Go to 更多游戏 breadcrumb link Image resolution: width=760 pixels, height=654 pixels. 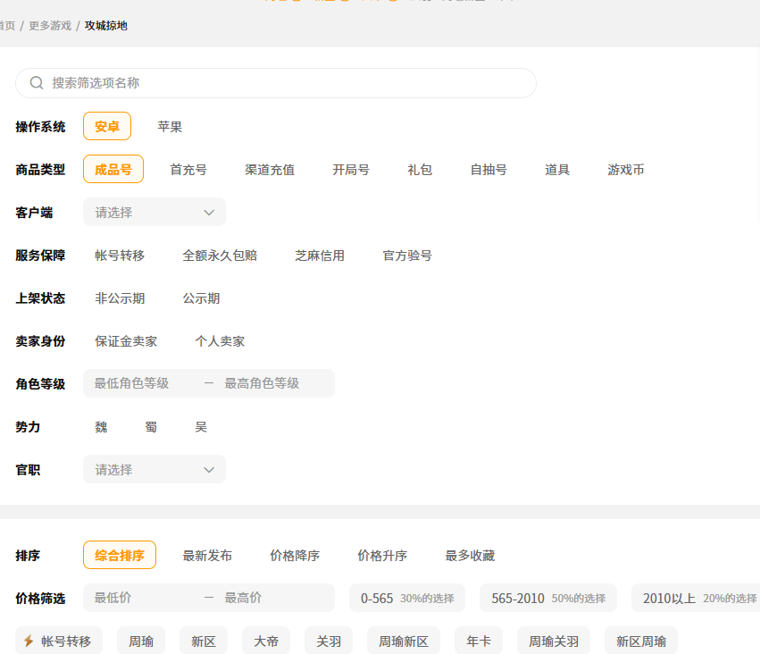[x=50, y=26]
